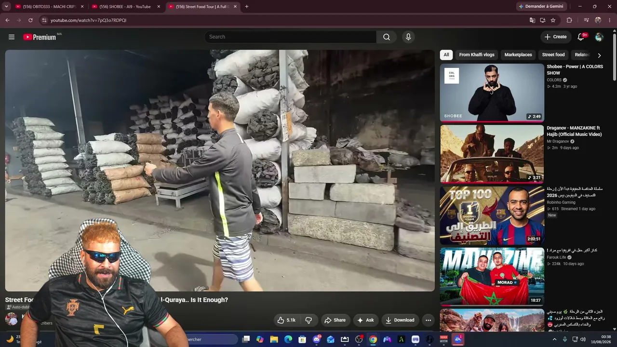This screenshot has height=347, width=617.
Task: Show more filter chips with right arrow
Action: 599,55
